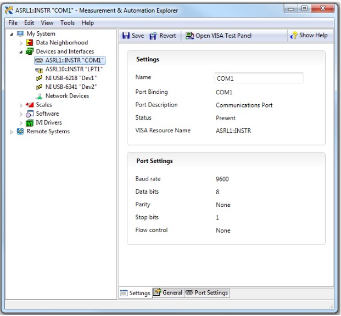
Task: Select Remote Systems tree item
Action: pyautogui.click(x=48, y=132)
